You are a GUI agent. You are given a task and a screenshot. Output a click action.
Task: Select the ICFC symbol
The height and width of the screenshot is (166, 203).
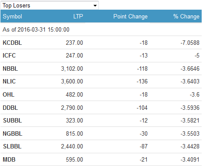coord(9,55)
